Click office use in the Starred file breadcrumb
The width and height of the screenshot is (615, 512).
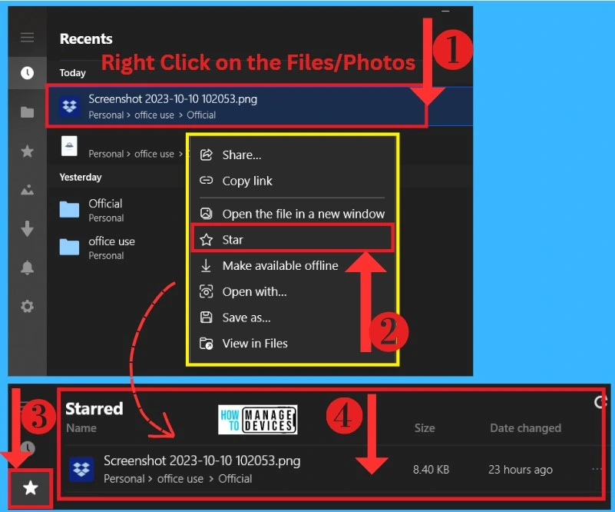click(x=180, y=479)
